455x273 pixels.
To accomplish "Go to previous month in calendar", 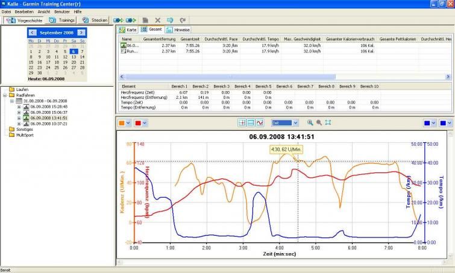I will click(x=31, y=32).
